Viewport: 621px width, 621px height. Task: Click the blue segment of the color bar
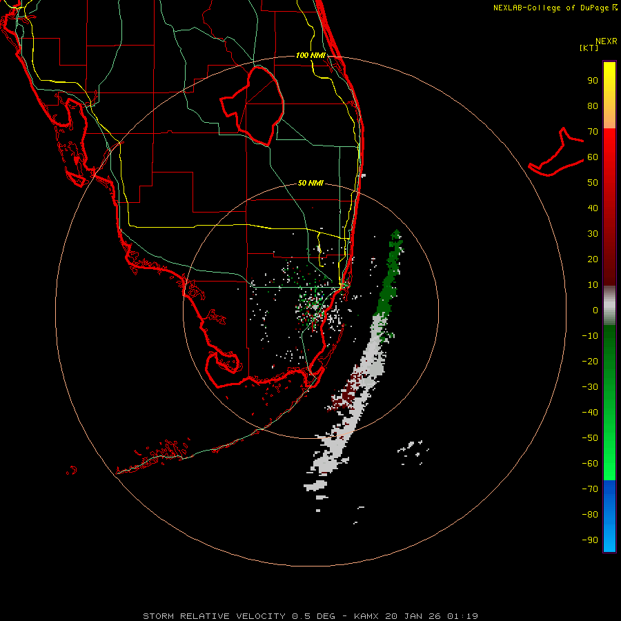609,516
